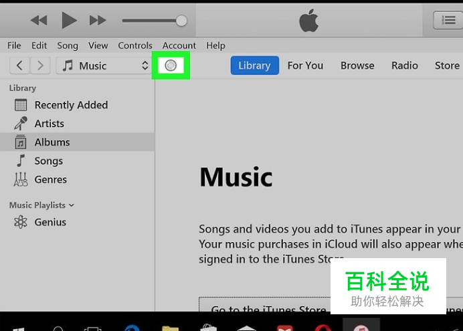Switch to the Radio tab
The height and width of the screenshot is (331, 463).
[x=405, y=66]
